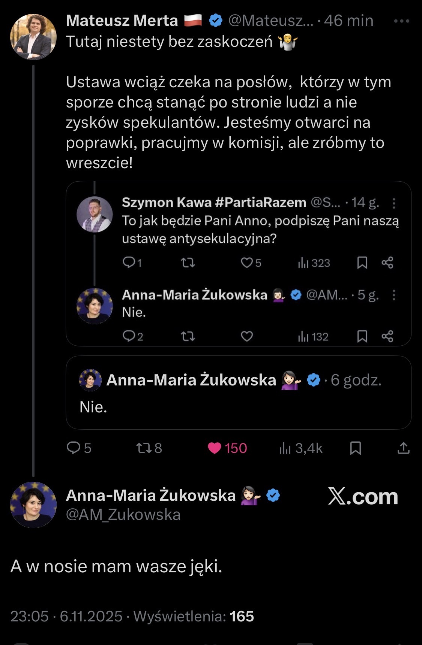Repost Żukowska's embedded 'Nie.' reply

188,336
